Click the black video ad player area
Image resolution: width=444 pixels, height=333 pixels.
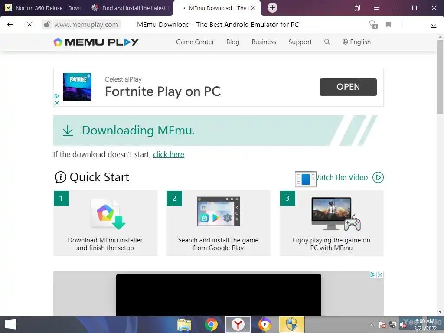[219, 294]
